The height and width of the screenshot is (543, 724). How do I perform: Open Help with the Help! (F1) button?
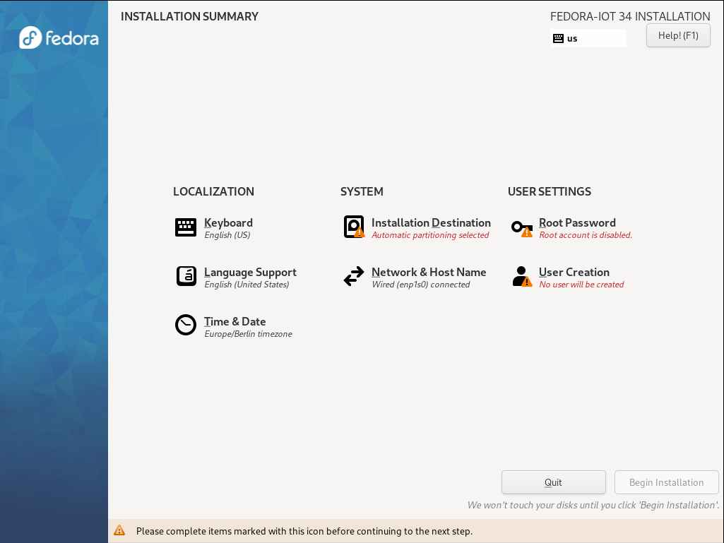click(x=678, y=35)
